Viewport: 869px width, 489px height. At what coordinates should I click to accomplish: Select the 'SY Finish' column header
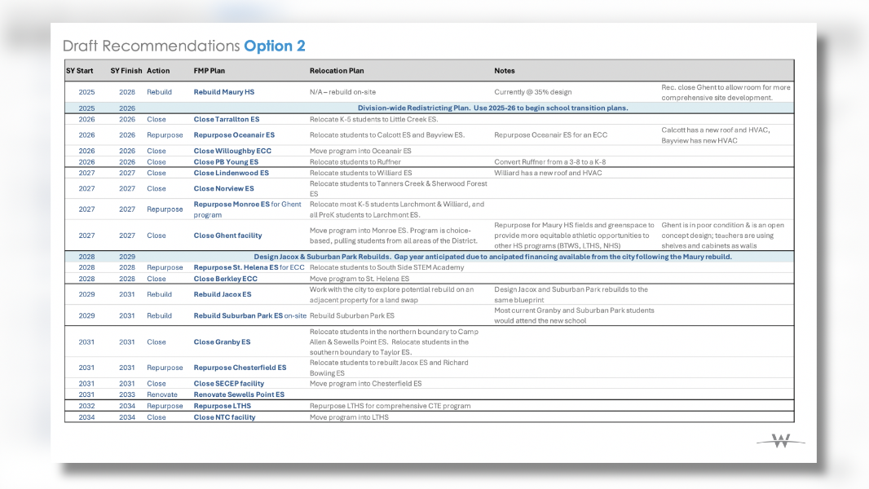(x=126, y=71)
